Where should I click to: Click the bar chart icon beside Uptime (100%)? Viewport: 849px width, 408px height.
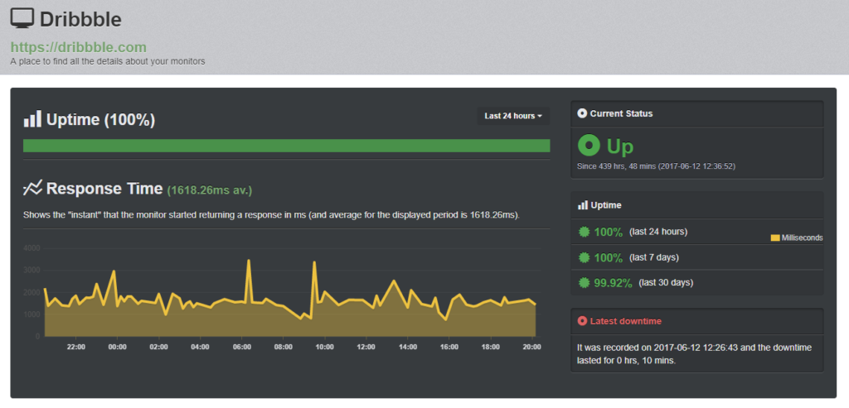point(32,119)
